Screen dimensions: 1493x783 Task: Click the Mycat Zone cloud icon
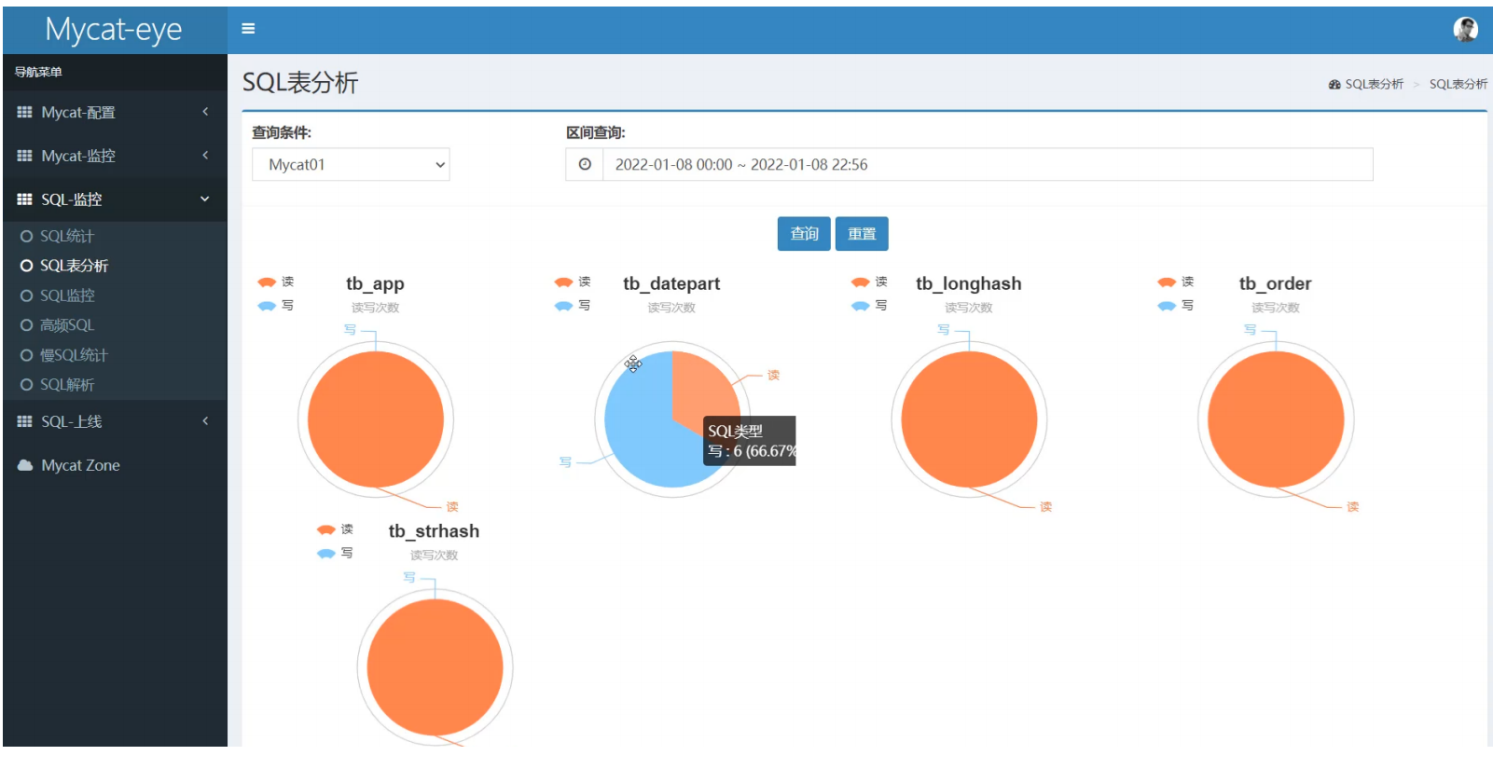coord(25,465)
